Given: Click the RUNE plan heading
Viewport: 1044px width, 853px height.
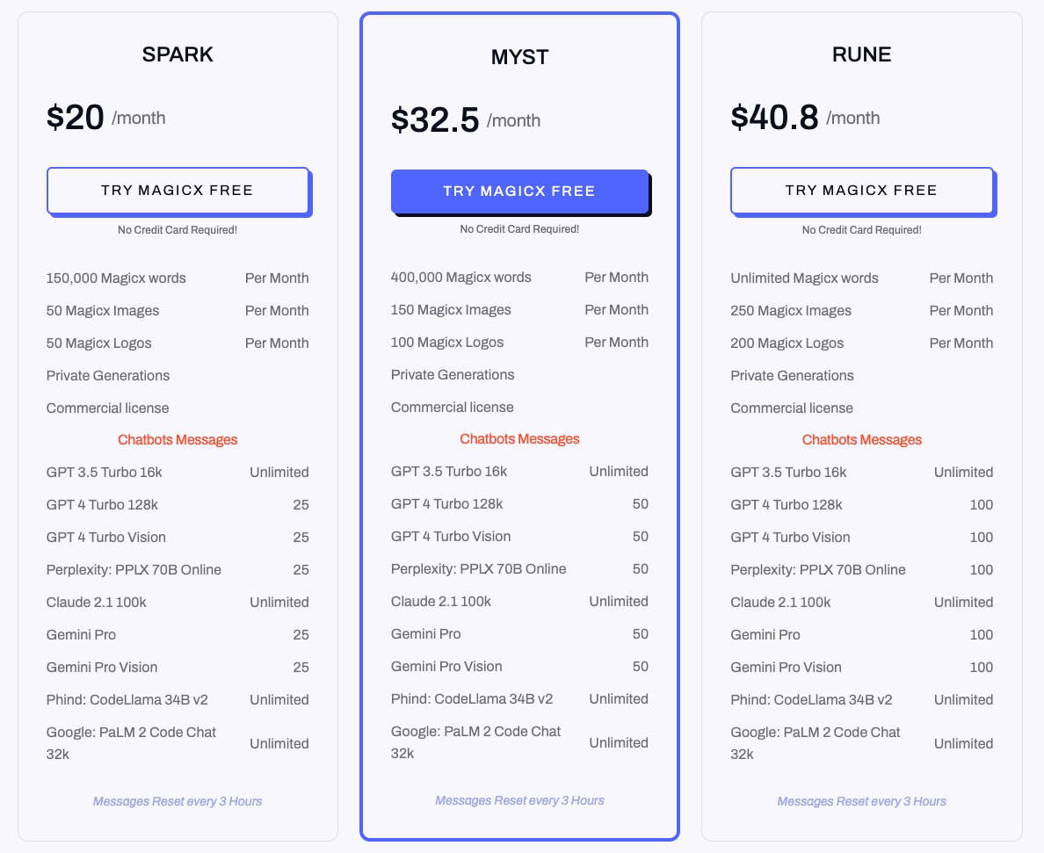Looking at the screenshot, I should pos(861,54).
